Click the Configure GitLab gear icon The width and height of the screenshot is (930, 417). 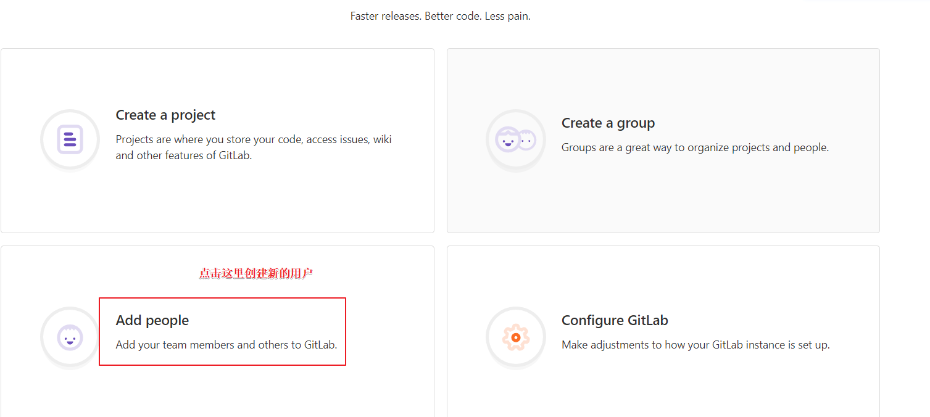click(515, 337)
